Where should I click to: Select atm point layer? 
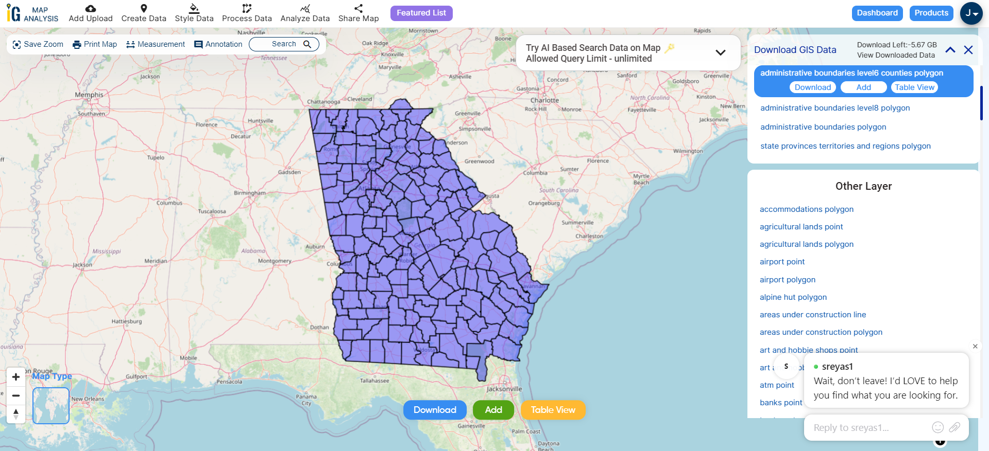pyautogui.click(x=777, y=385)
